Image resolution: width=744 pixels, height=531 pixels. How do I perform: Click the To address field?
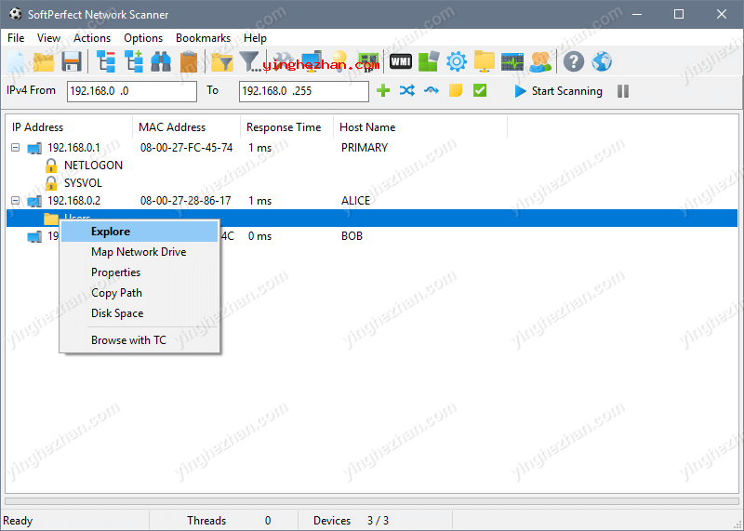(304, 91)
